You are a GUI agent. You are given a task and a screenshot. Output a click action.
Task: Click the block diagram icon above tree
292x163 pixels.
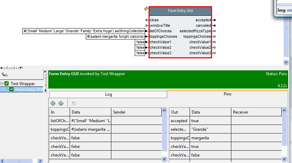pyautogui.click(x=5, y=74)
